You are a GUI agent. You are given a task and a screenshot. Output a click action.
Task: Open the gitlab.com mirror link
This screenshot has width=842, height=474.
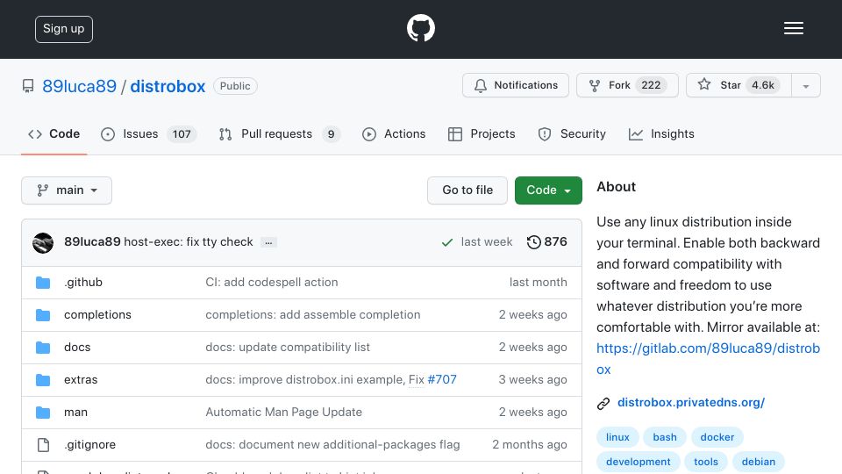[708, 358]
